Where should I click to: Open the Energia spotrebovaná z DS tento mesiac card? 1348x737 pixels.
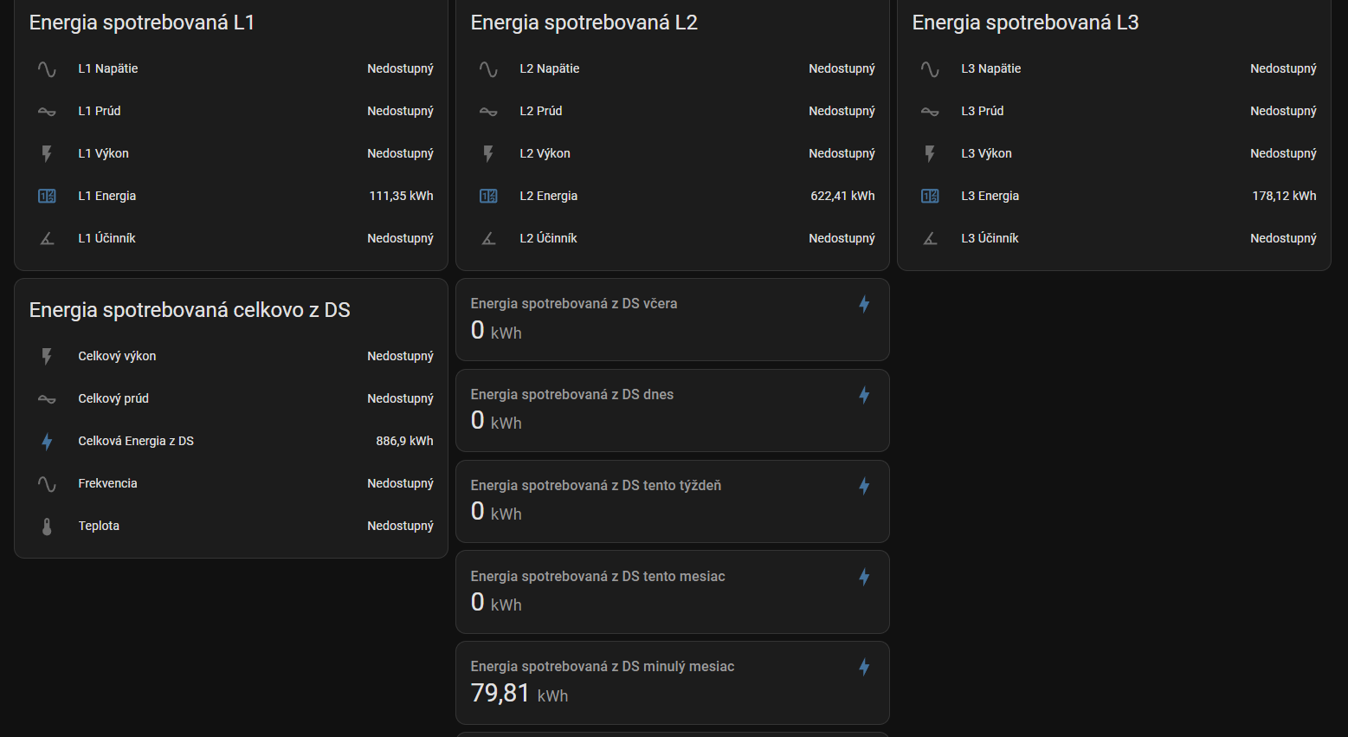tap(672, 592)
